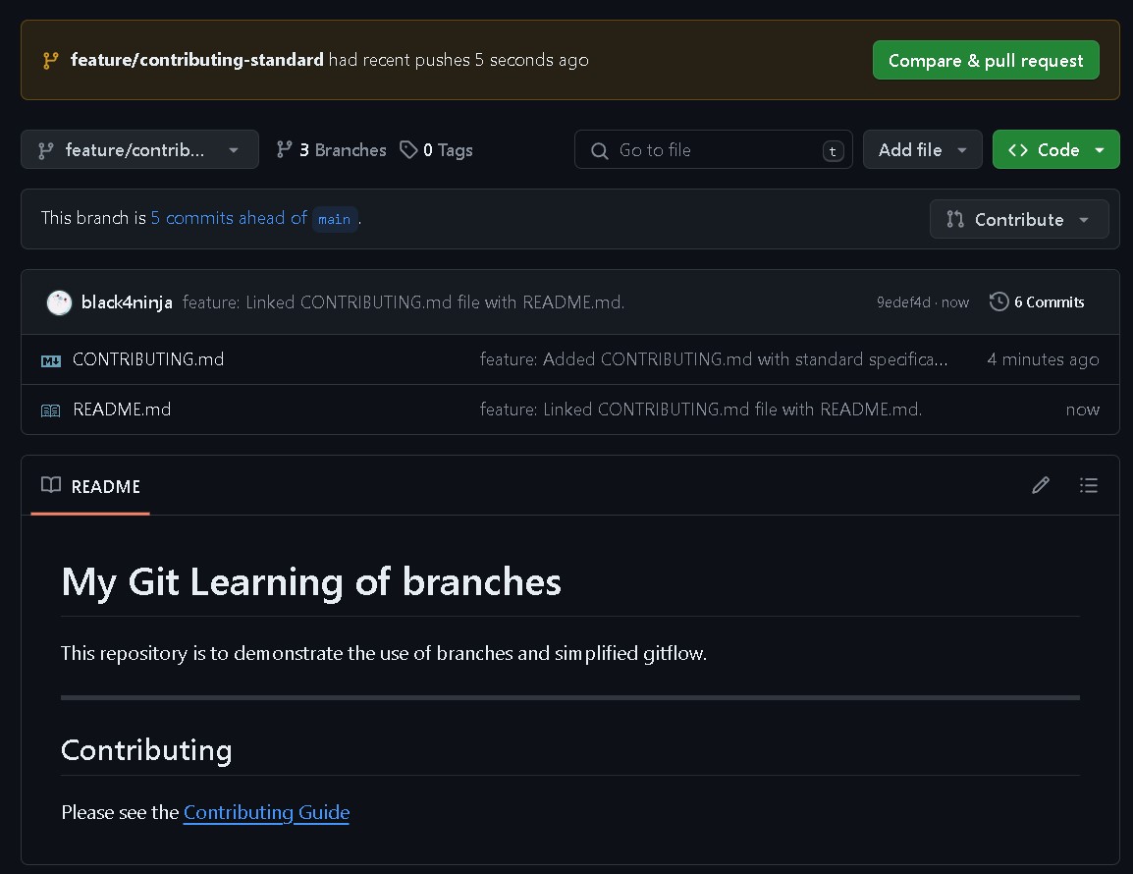Viewport: 1133px width, 874px height.
Task: Open the CONTRIBUTING.md file
Action: [x=148, y=359]
